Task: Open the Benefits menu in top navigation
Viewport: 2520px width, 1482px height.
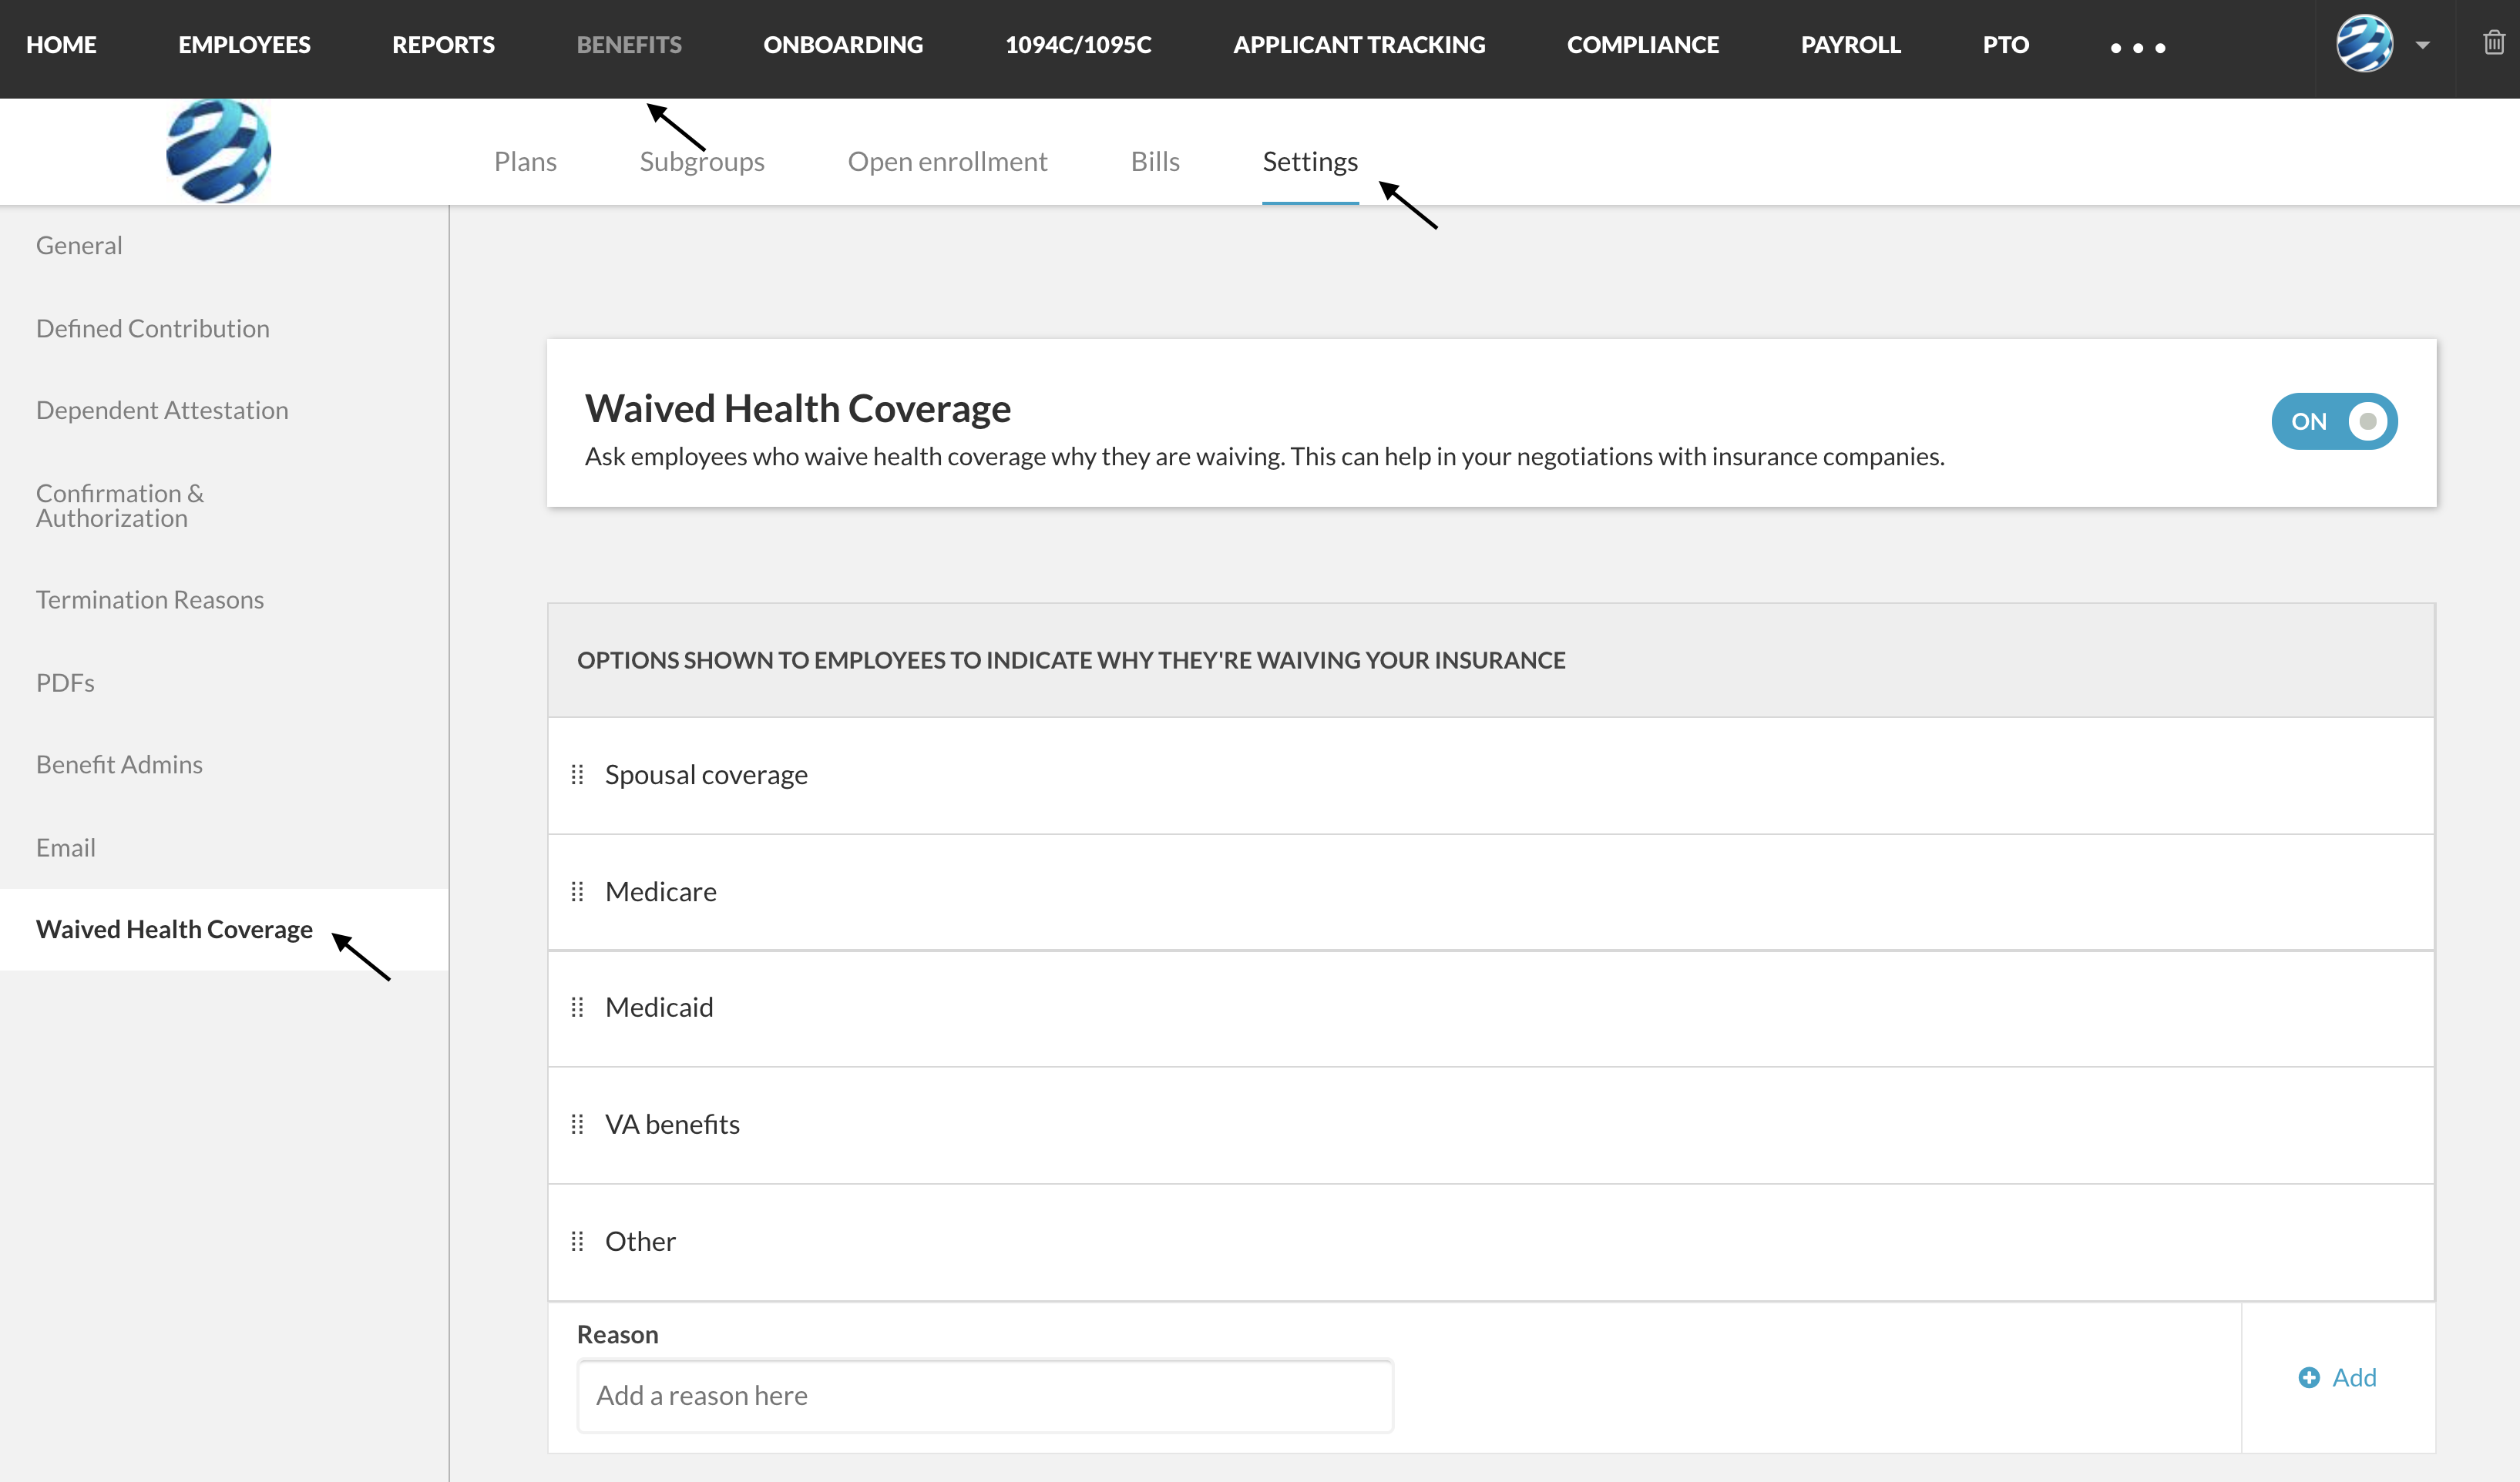Action: click(629, 44)
